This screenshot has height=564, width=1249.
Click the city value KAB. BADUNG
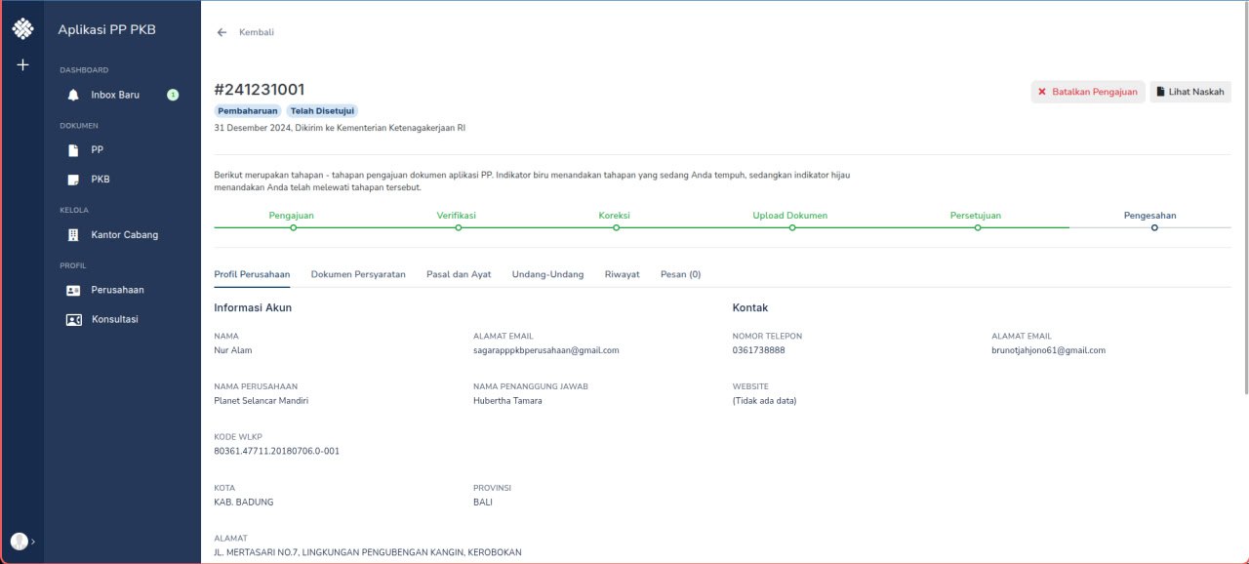243,503
